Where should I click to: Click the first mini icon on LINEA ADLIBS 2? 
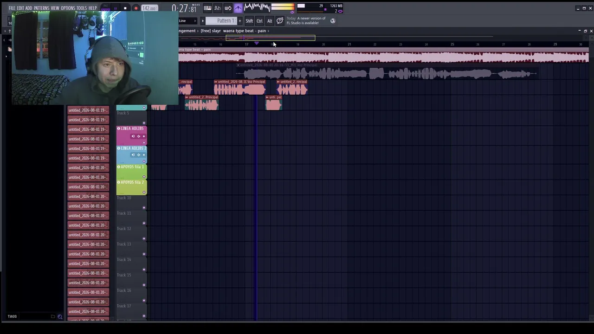133,155
